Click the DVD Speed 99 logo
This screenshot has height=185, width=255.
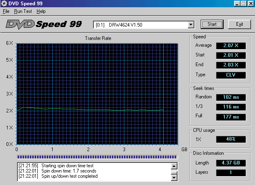pyautogui.click(x=43, y=25)
